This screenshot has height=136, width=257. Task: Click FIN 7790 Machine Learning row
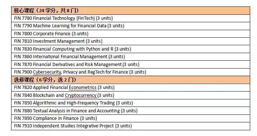tap(131, 26)
